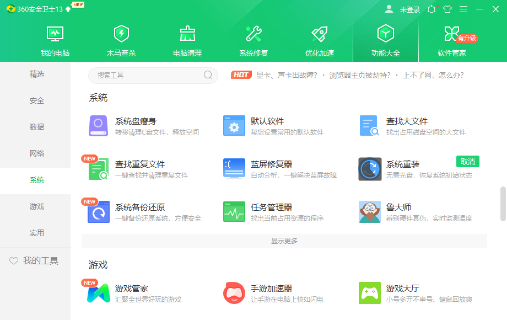Click the 蓝屏修复器 blue screen repair icon
The height and width of the screenshot is (320, 507).
click(234, 169)
